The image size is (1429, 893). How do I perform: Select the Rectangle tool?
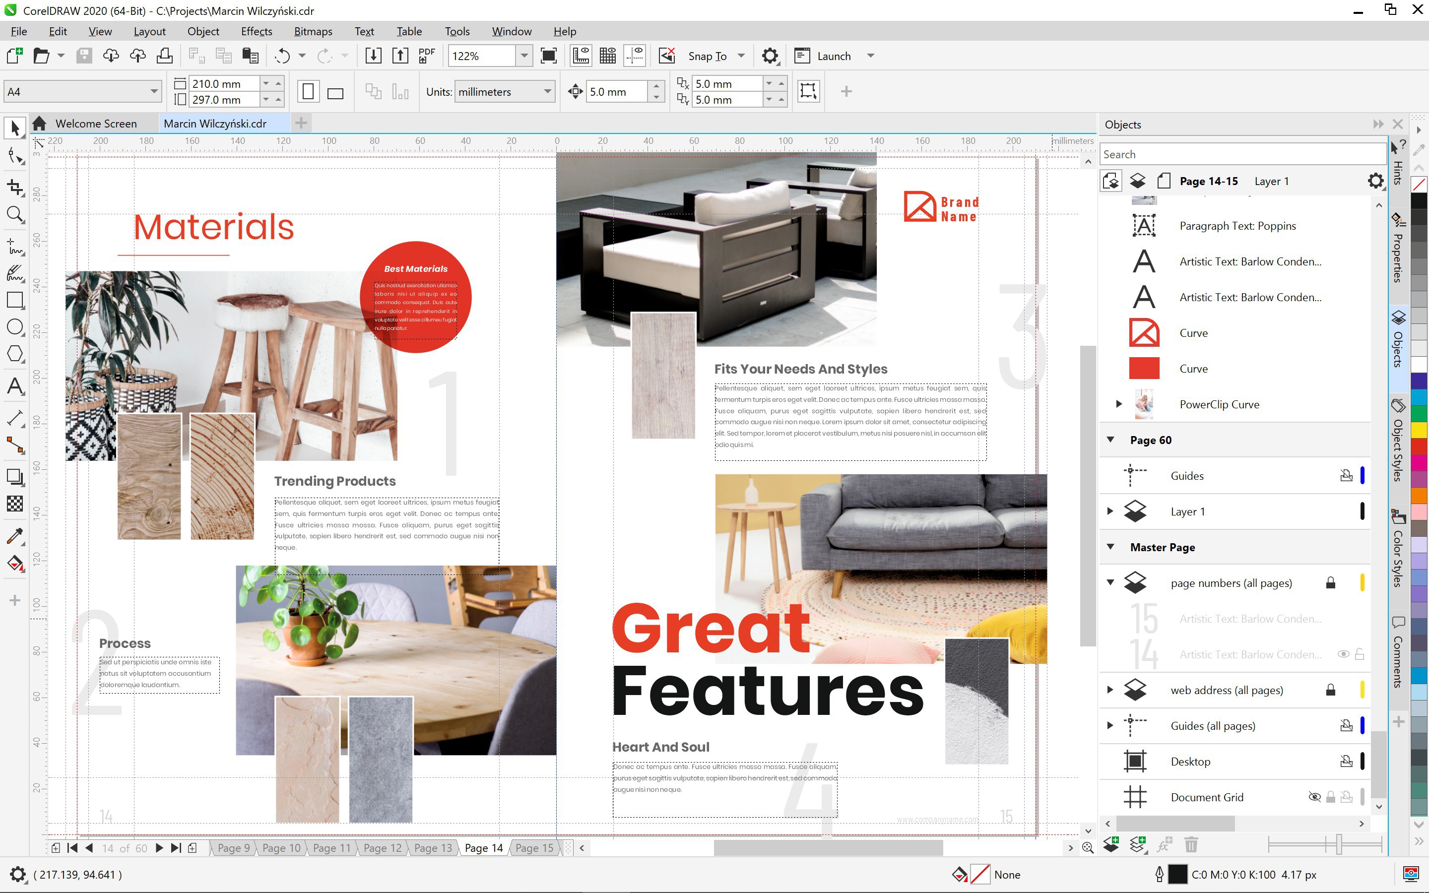[15, 300]
